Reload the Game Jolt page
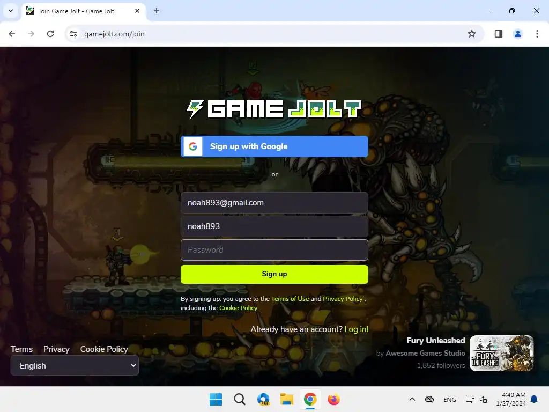Image resolution: width=549 pixels, height=412 pixels. click(x=50, y=34)
